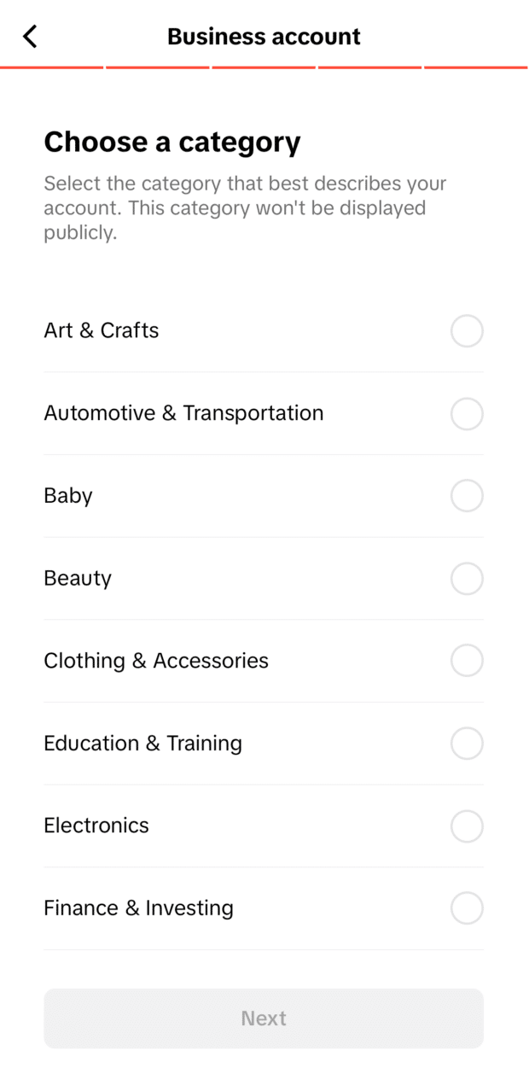Click the last segment of the progress bar
This screenshot has height=1068, width=529.
tap(476, 67)
